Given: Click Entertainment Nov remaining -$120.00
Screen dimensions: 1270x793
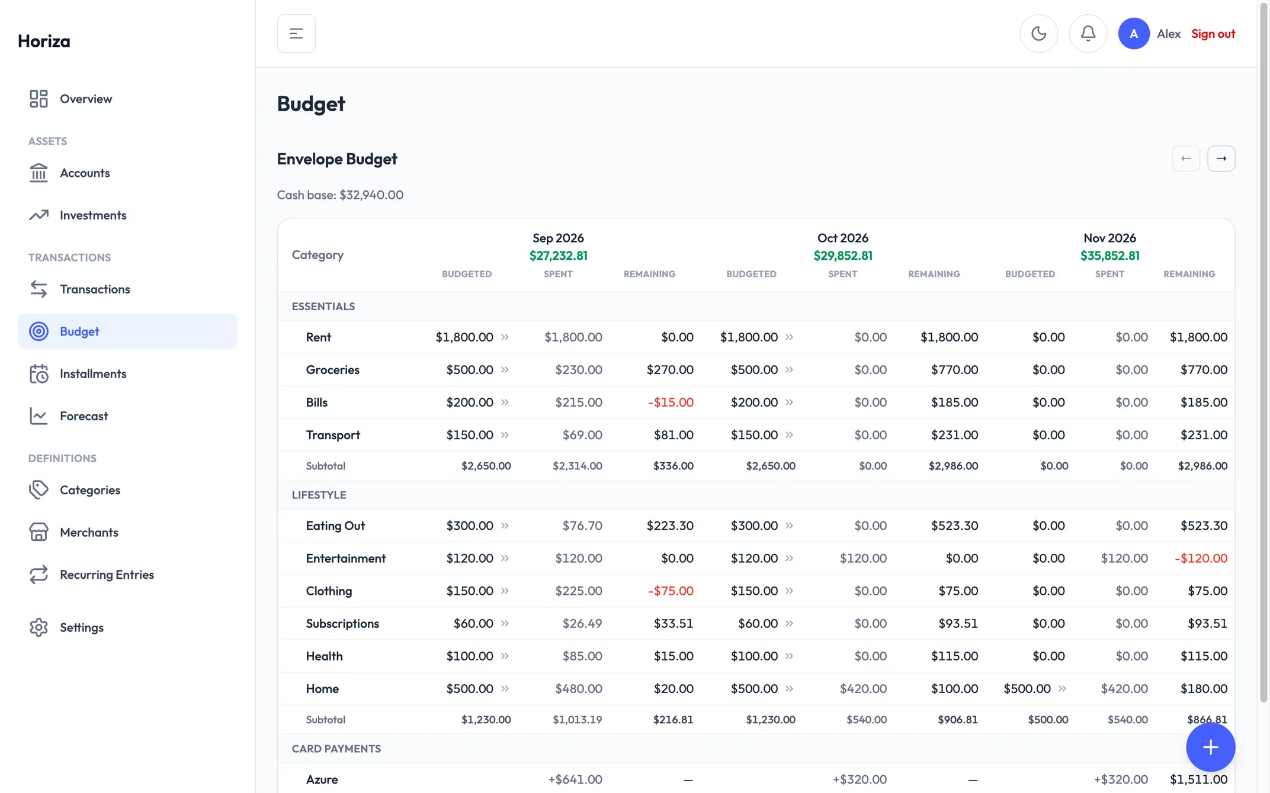Looking at the screenshot, I should (1201, 559).
